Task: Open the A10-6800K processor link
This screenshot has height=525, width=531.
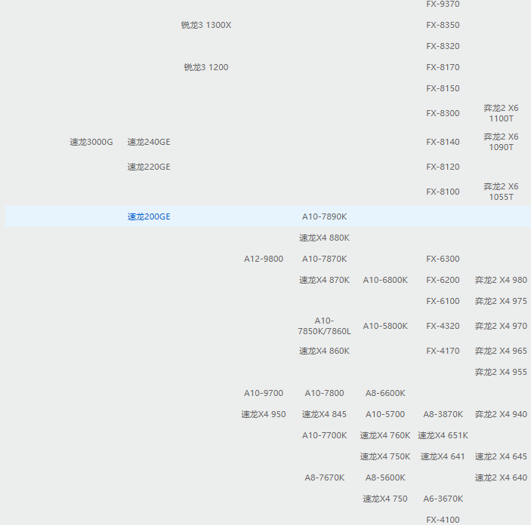Action: [385, 280]
